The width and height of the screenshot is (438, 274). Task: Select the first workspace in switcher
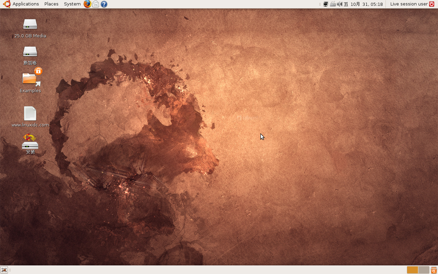(x=412, y=270)
